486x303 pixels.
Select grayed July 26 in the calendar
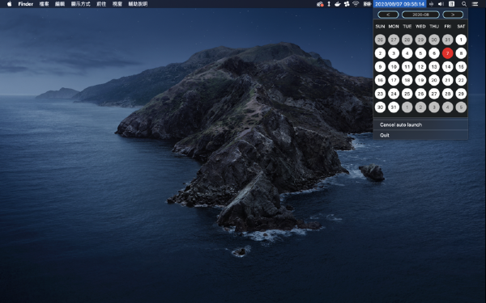[x=380, y=40]
